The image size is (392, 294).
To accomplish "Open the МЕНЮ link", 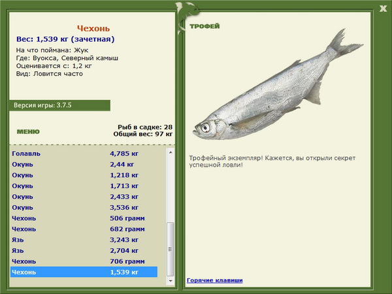I will tap(28, 132).
